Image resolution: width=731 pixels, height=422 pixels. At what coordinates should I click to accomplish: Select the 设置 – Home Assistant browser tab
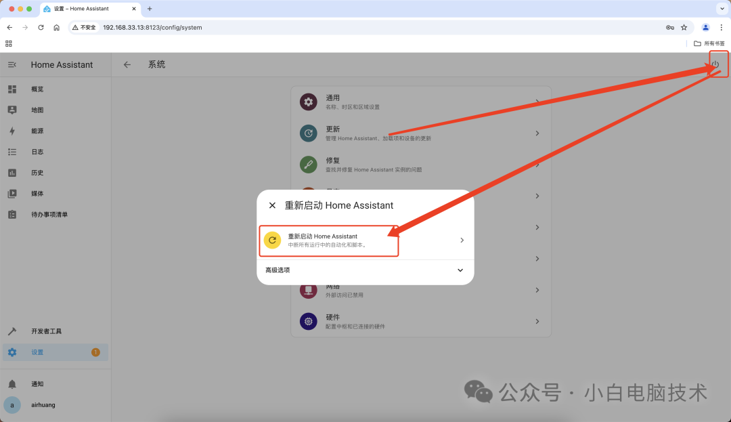click(x=91, y=9)
